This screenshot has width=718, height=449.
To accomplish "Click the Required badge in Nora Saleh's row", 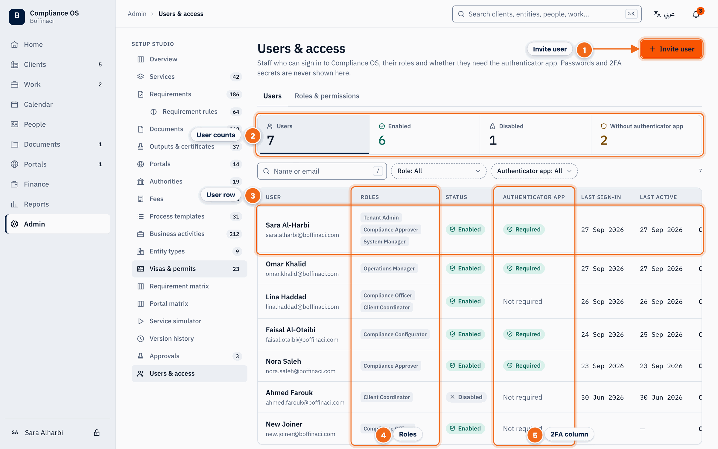I will pyautogui.click(x=524, y=366).
